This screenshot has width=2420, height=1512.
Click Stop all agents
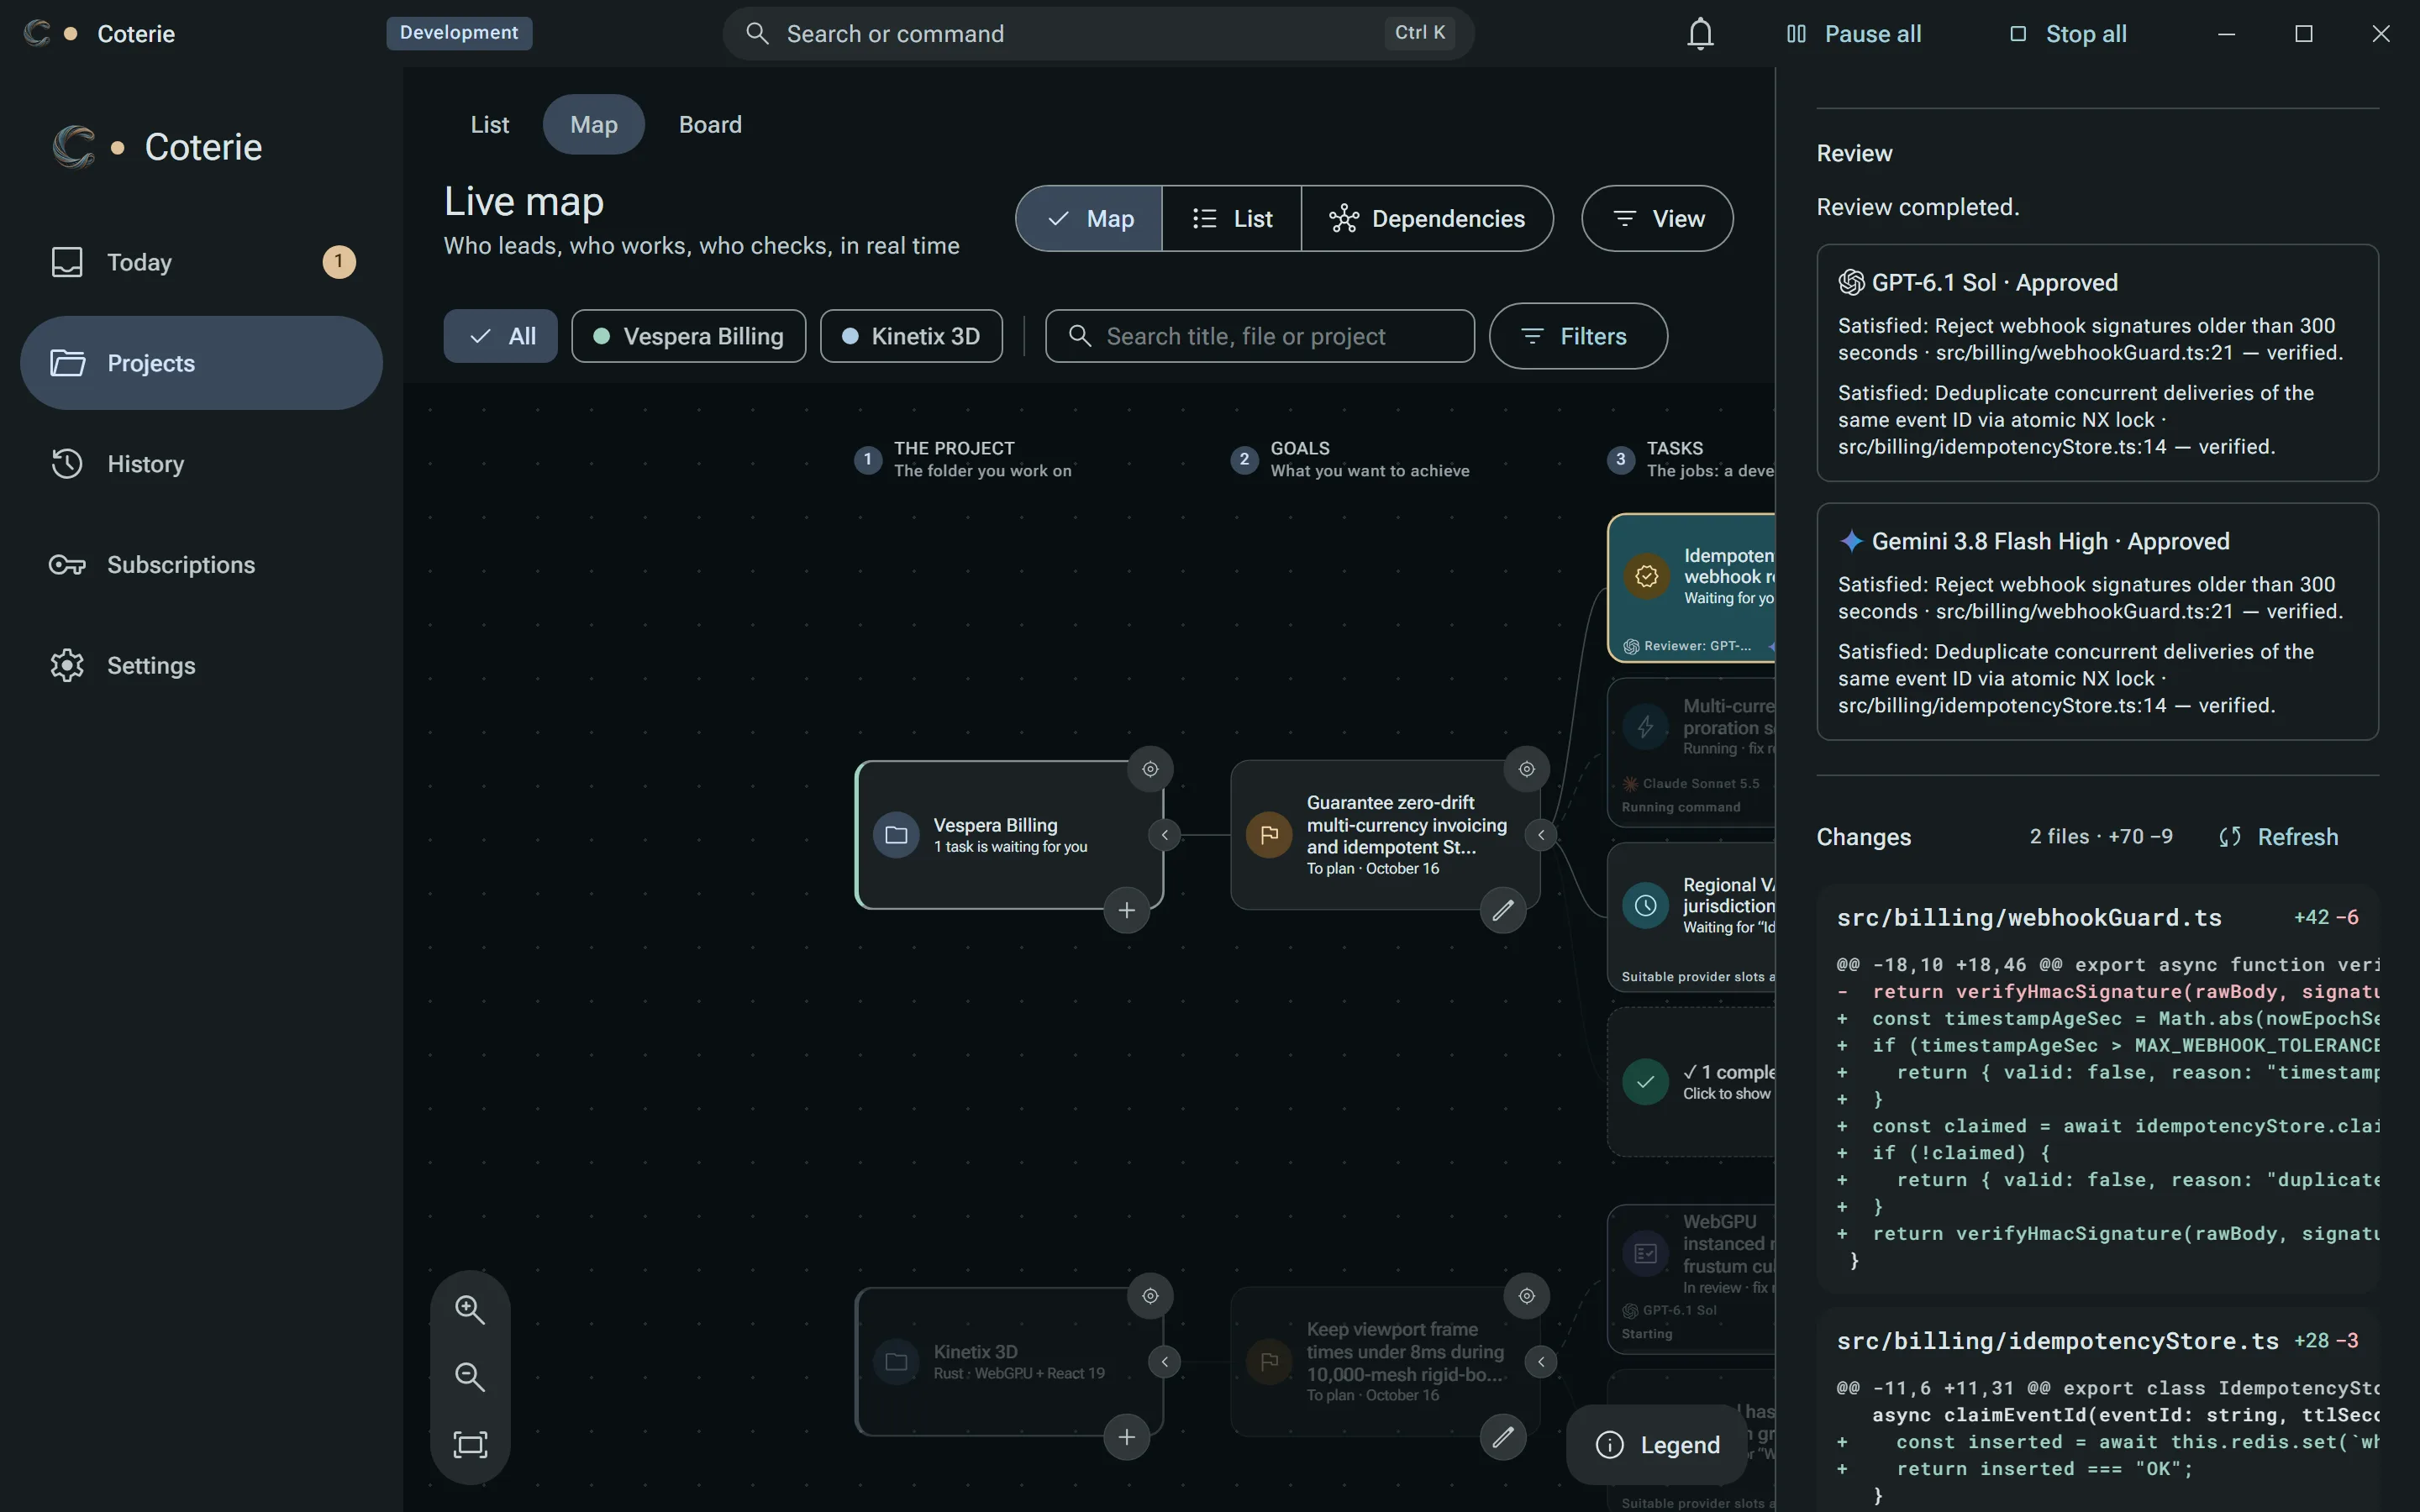(2068, 34)
